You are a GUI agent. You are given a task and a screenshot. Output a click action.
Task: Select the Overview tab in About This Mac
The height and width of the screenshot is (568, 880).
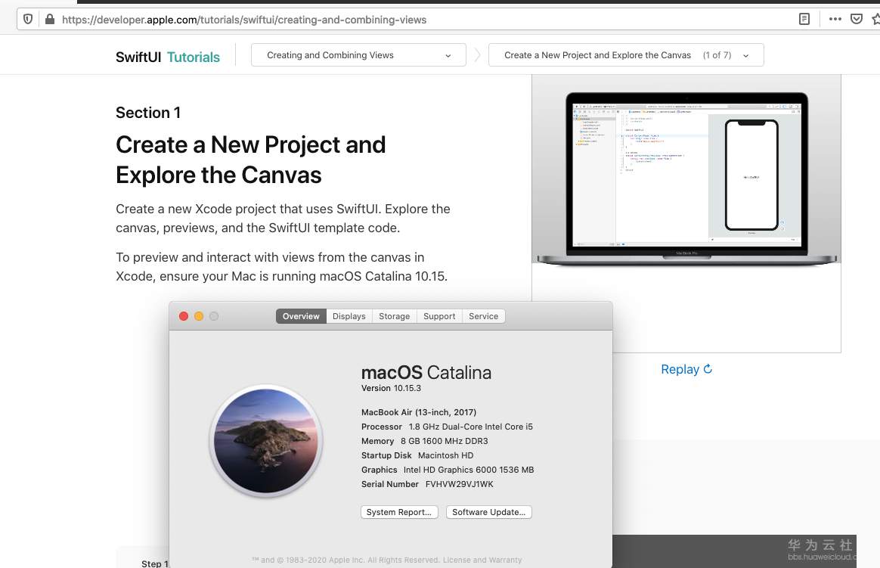point(301,316)
